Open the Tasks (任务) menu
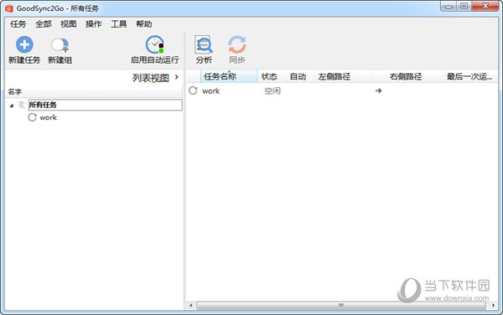503x315 pixels. click(x=18, y=24)
